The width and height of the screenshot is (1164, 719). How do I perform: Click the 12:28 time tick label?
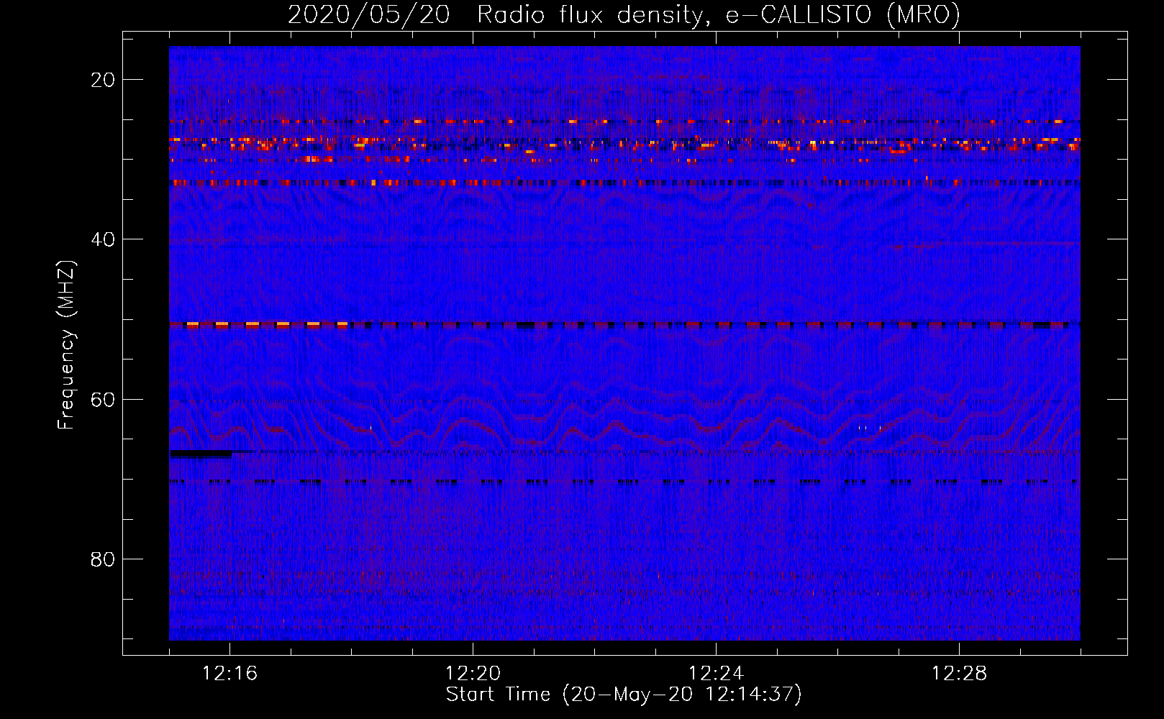click(959, 674)
